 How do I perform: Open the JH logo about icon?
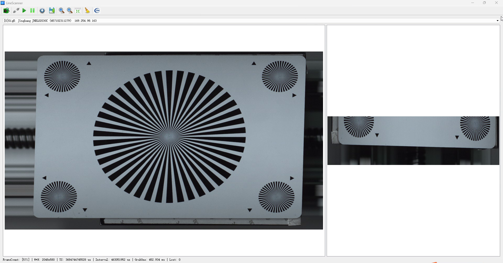[97, 10]
